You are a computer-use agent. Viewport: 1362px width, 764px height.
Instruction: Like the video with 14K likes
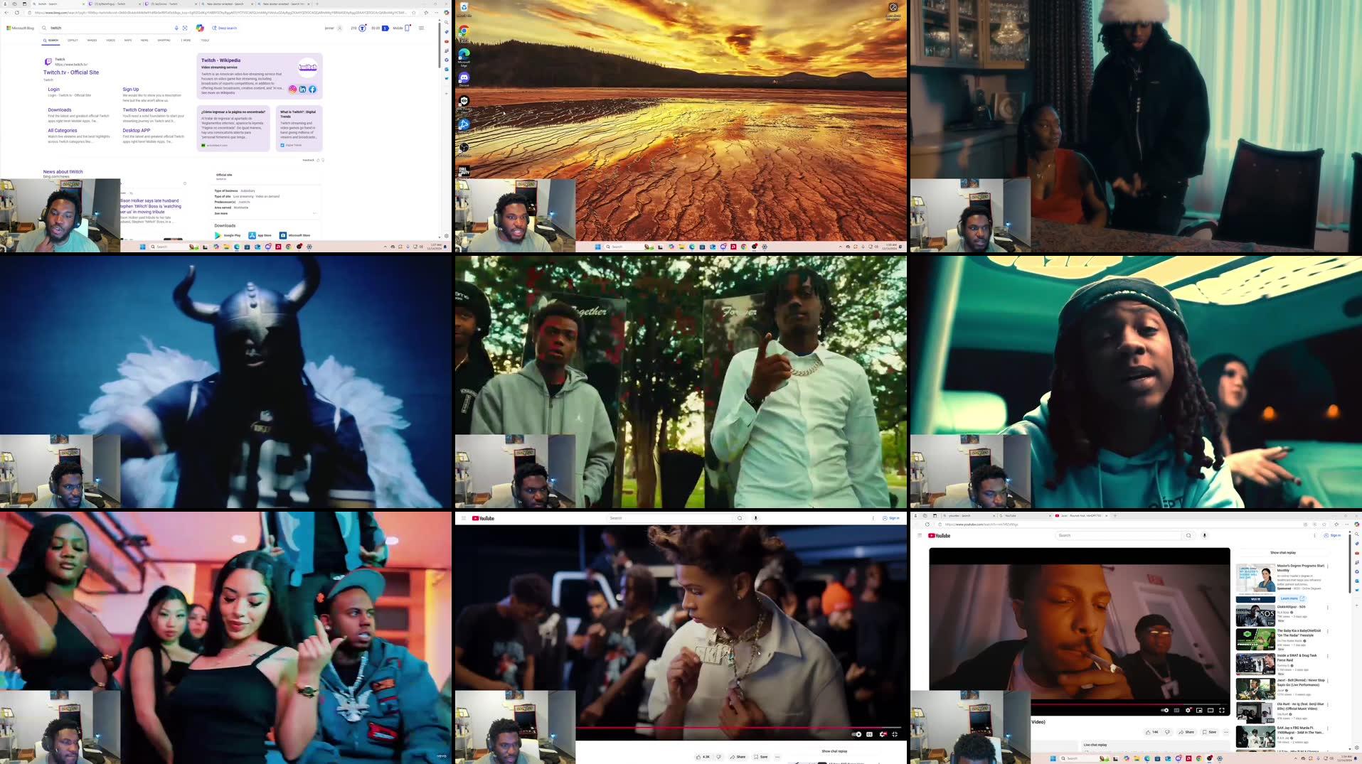click(x=1152, y=732)
